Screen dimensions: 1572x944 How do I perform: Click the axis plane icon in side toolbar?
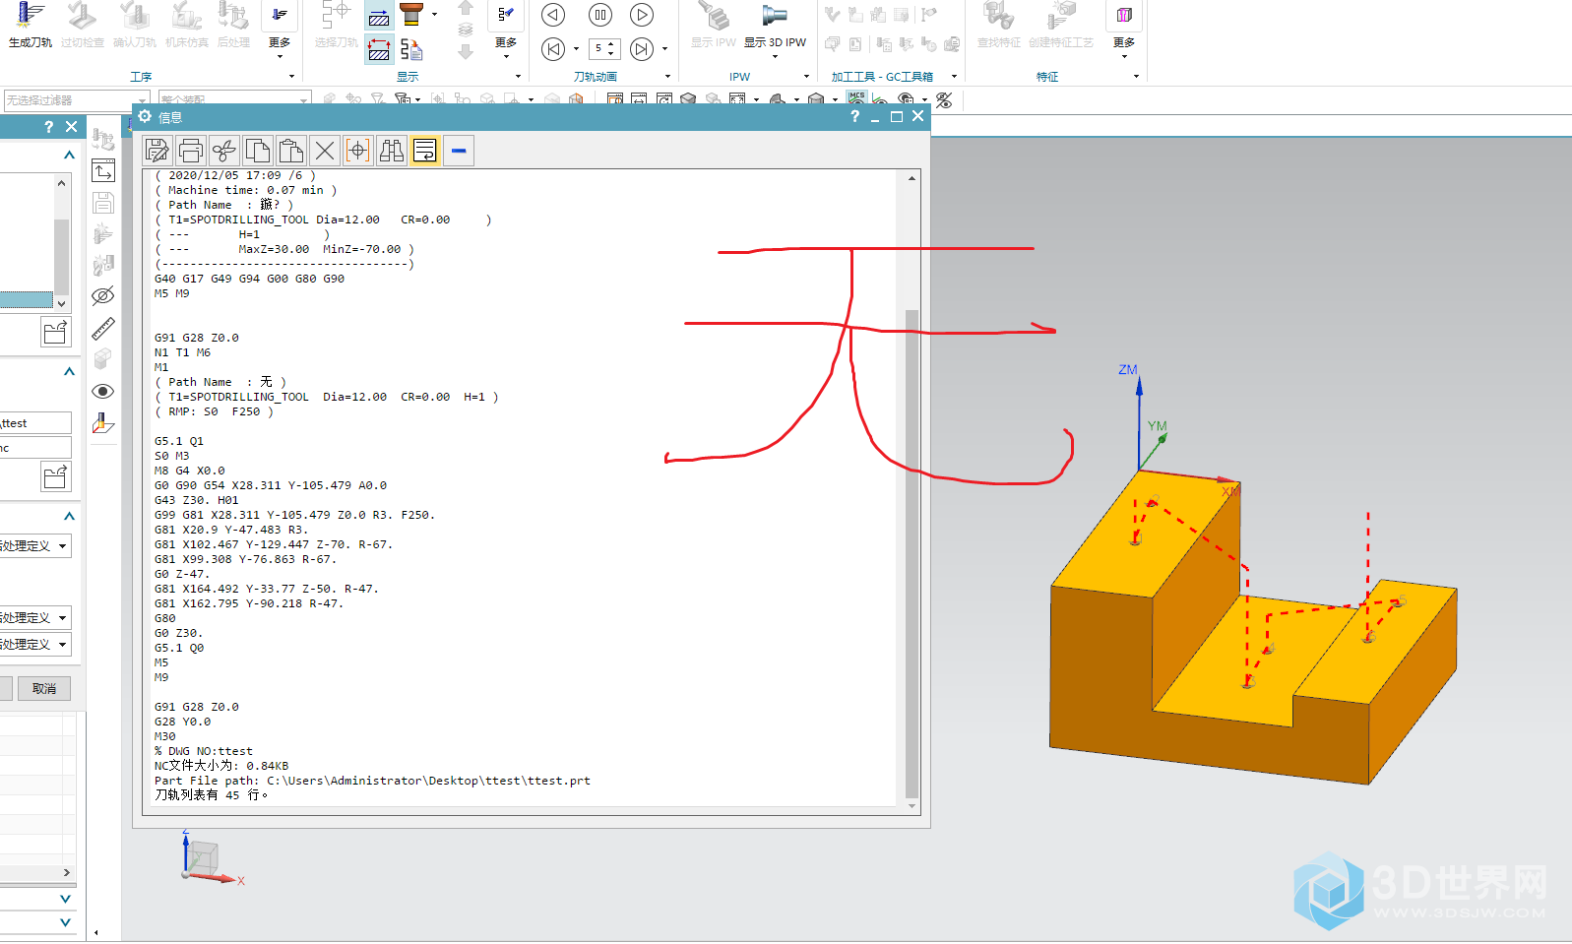pyautogui.click(x=103, y=423)
